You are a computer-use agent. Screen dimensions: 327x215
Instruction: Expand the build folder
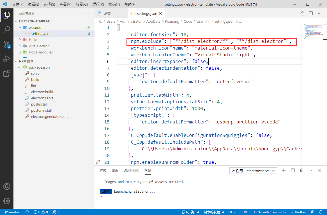pyautogui.click(x=20, y=40)
